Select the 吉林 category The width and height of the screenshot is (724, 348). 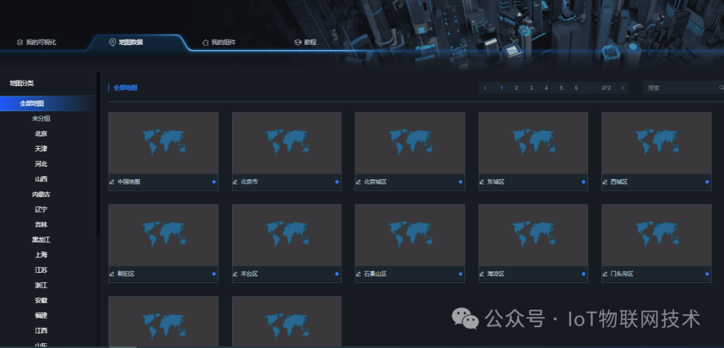41,225
